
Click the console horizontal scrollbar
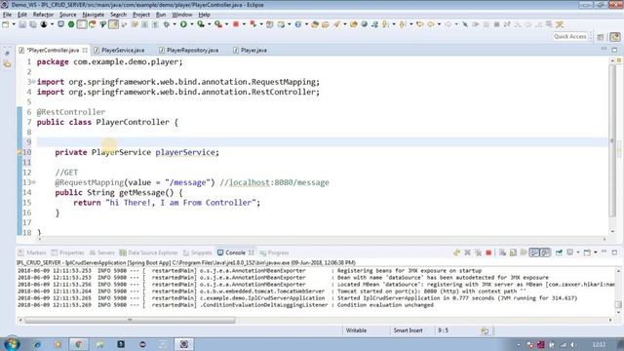tap(130, 320)
